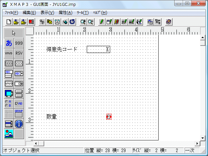
Task: Click the multi-colored pencils icon
Action: pos(116,22)
